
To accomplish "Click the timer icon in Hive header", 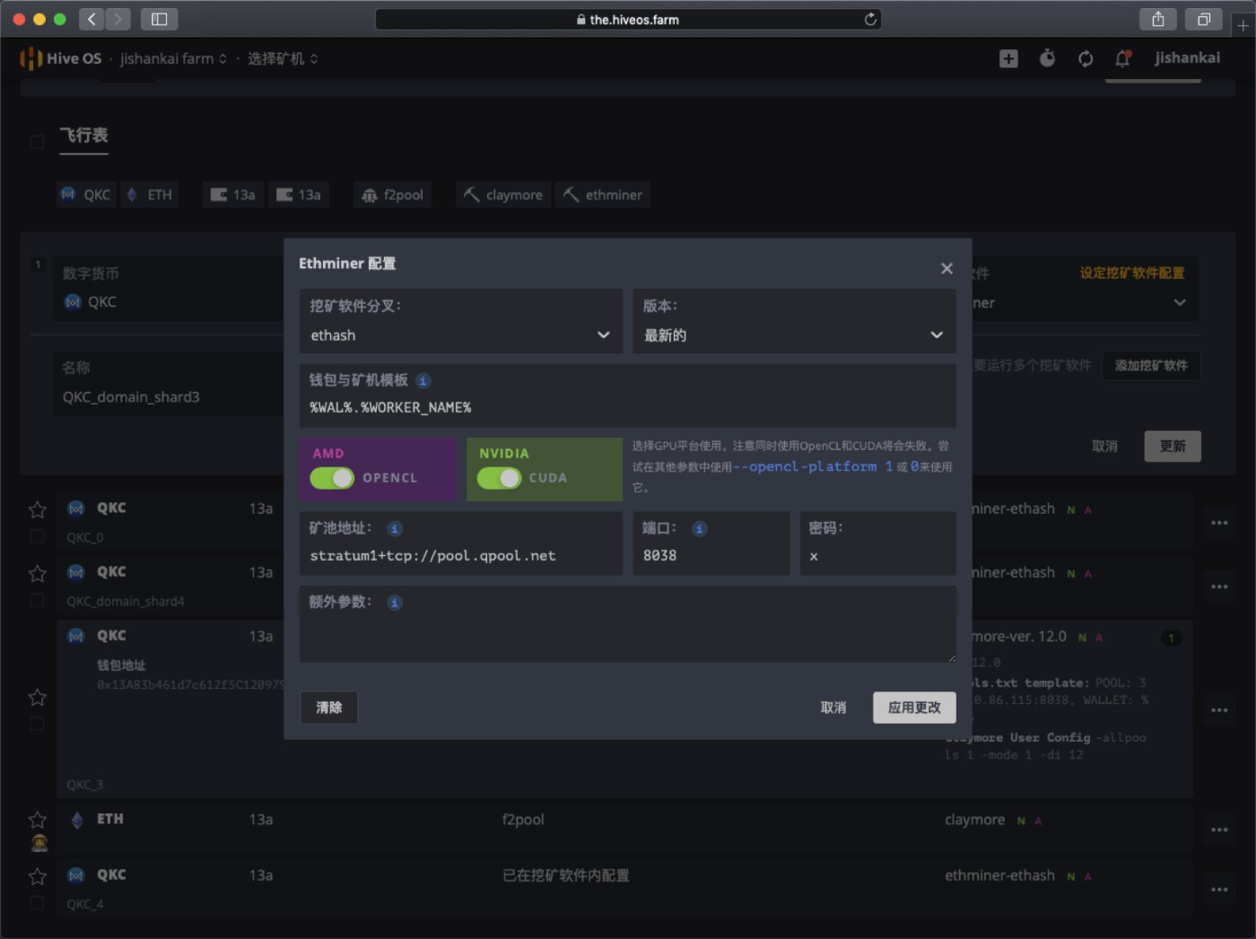I will point(1047,58).
